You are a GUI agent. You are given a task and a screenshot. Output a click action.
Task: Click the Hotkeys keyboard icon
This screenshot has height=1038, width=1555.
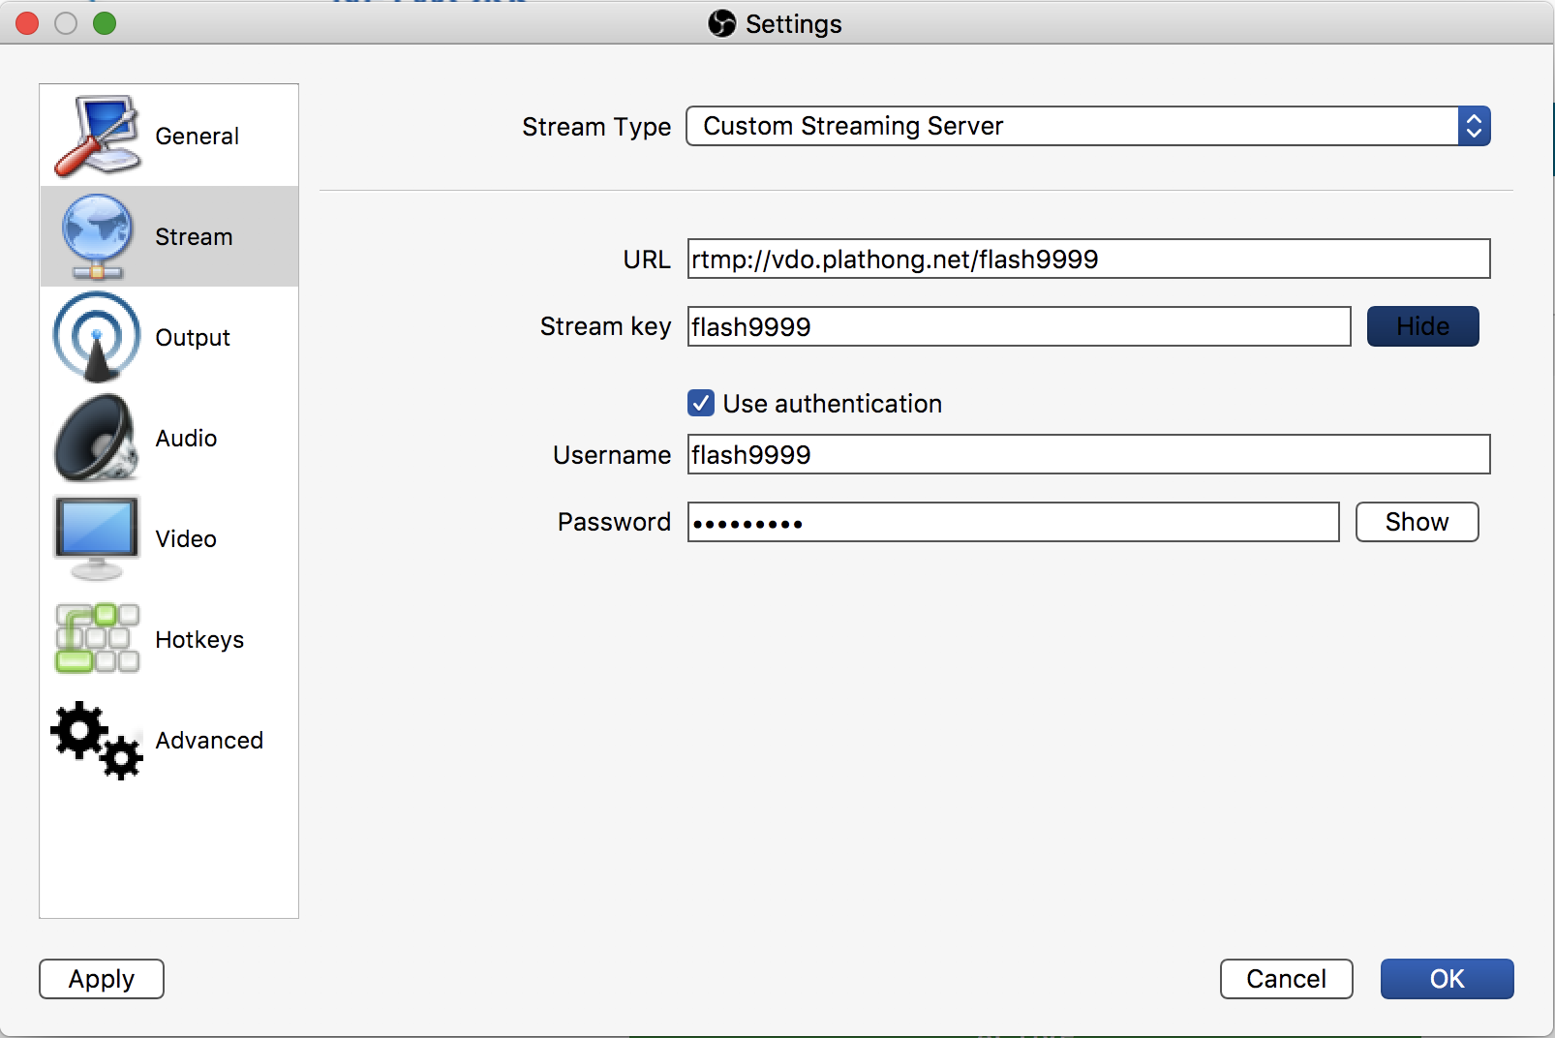(97, 638)
